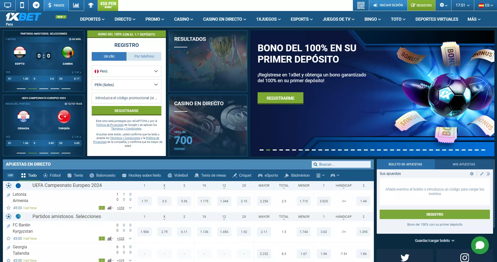The height and width of the screenshot is (262, 497).
Task: Open the country dropdown showing Perú
Action: coord(127,71)
